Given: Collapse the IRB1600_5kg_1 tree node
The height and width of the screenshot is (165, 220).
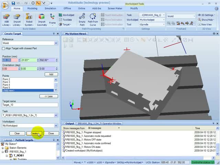Looking at the screenshot, I should click(x=3, y=152).
